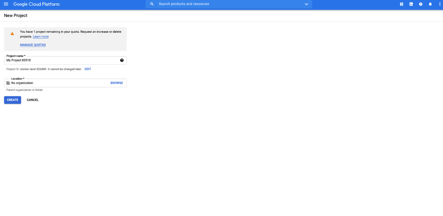Click MANAGE QUOTAS link

point(33,45)
